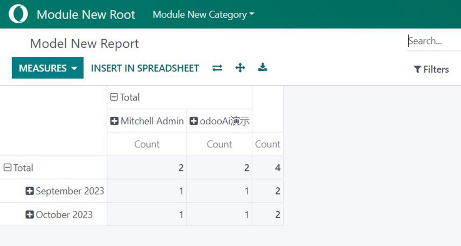
Task: Open the Module New Category menu
Action: 203,15
